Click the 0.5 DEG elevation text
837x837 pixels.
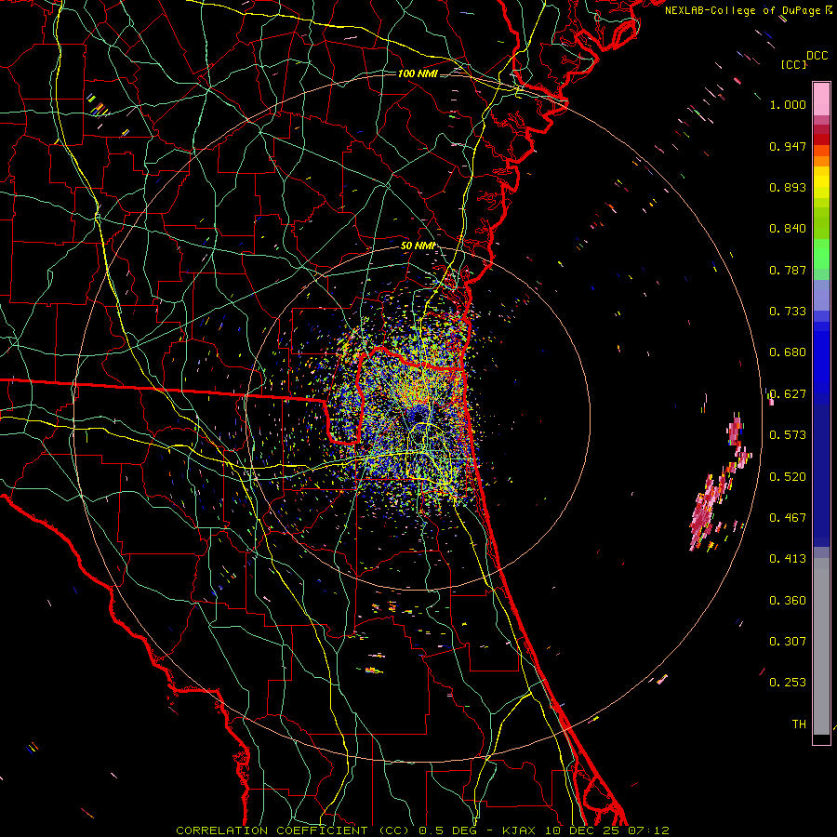pos(446,830)
